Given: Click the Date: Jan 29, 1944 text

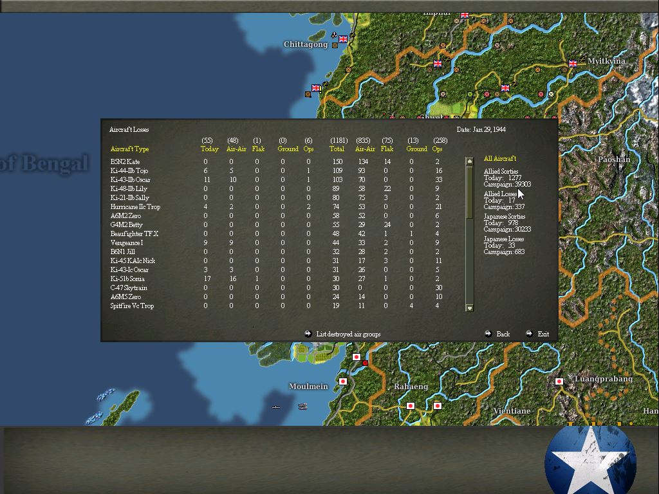Looking at the screenshot, I should [x=481, y=129].
